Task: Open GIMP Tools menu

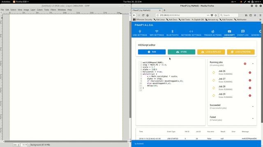Action: pos(46,10)
